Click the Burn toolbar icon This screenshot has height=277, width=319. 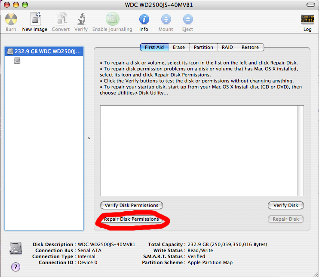tap(11, 19)
